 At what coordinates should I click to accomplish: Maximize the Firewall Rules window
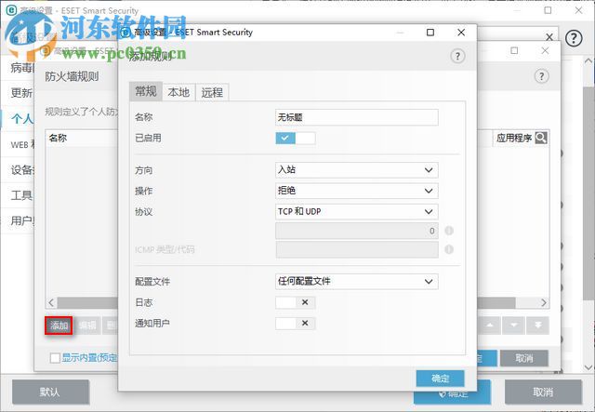click(514, 51)
